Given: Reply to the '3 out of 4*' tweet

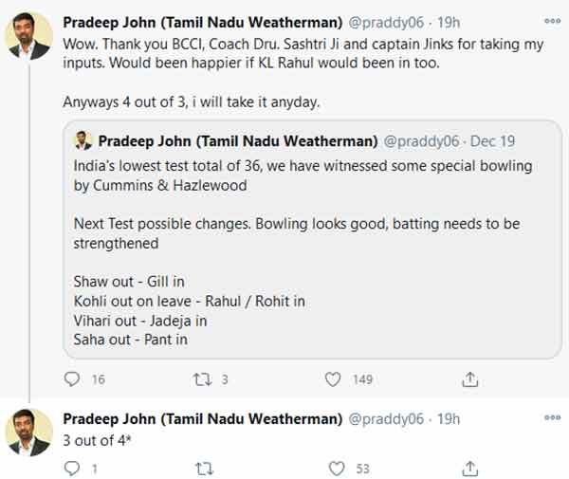Looking at the screenshot, I should (72, 468).
